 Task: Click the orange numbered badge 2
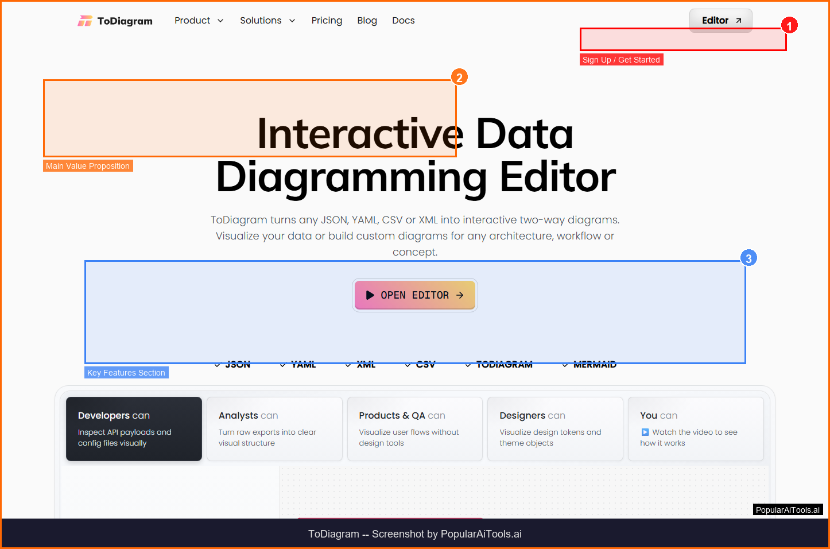click(459, 78)
